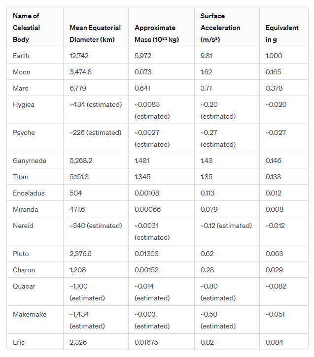Select the Ganymede mass value 1.481
The width and height of the screenshot is (314, 357).
pos(142,161)
